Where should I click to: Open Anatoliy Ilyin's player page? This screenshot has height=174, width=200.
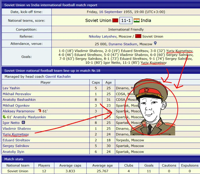click(x=13, y=152)
